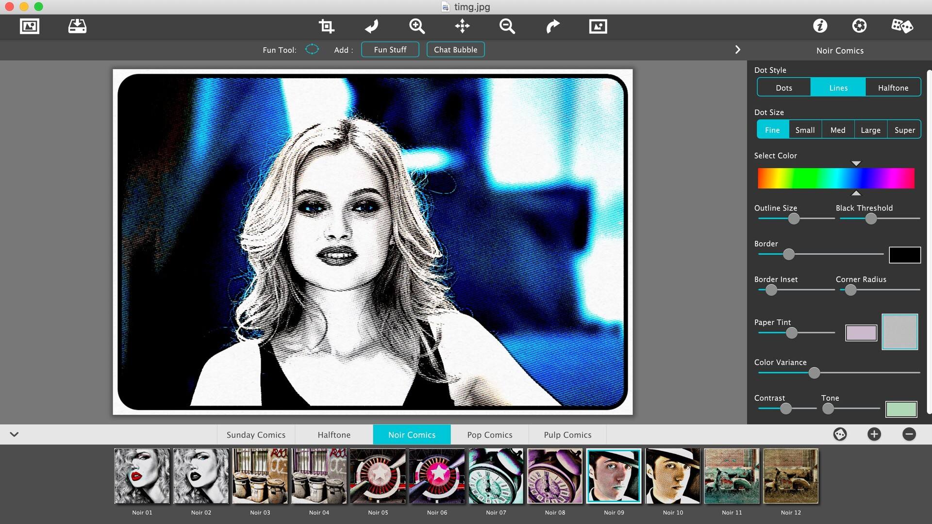Click the Chat Bubble button
Viewport: 932px width, 524px height.
[x=455, y=49]
